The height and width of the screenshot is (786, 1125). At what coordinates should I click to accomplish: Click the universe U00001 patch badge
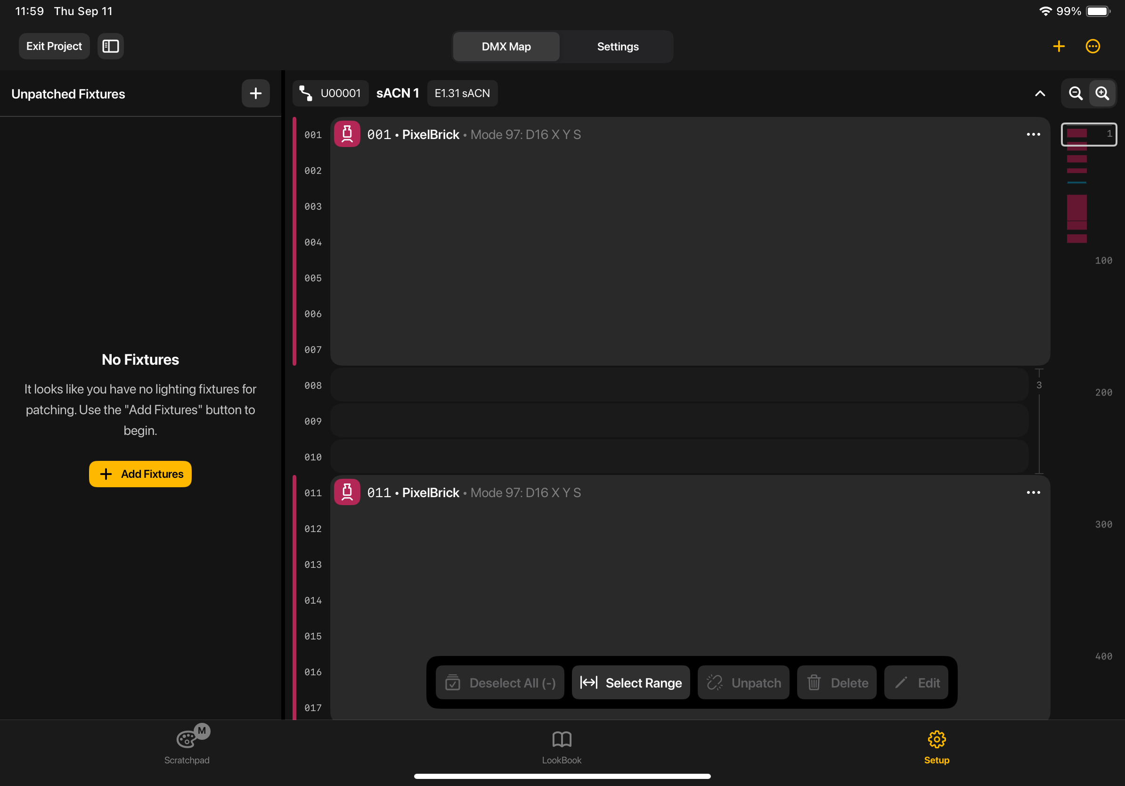pos(331,93)
